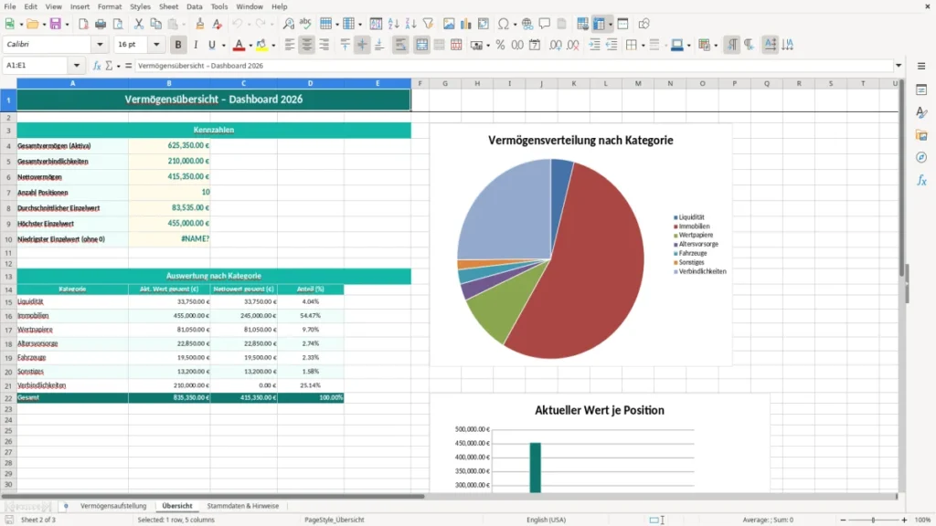Toggle Center Horizontally alignment
936x526 pixels.
pos(307,45)
